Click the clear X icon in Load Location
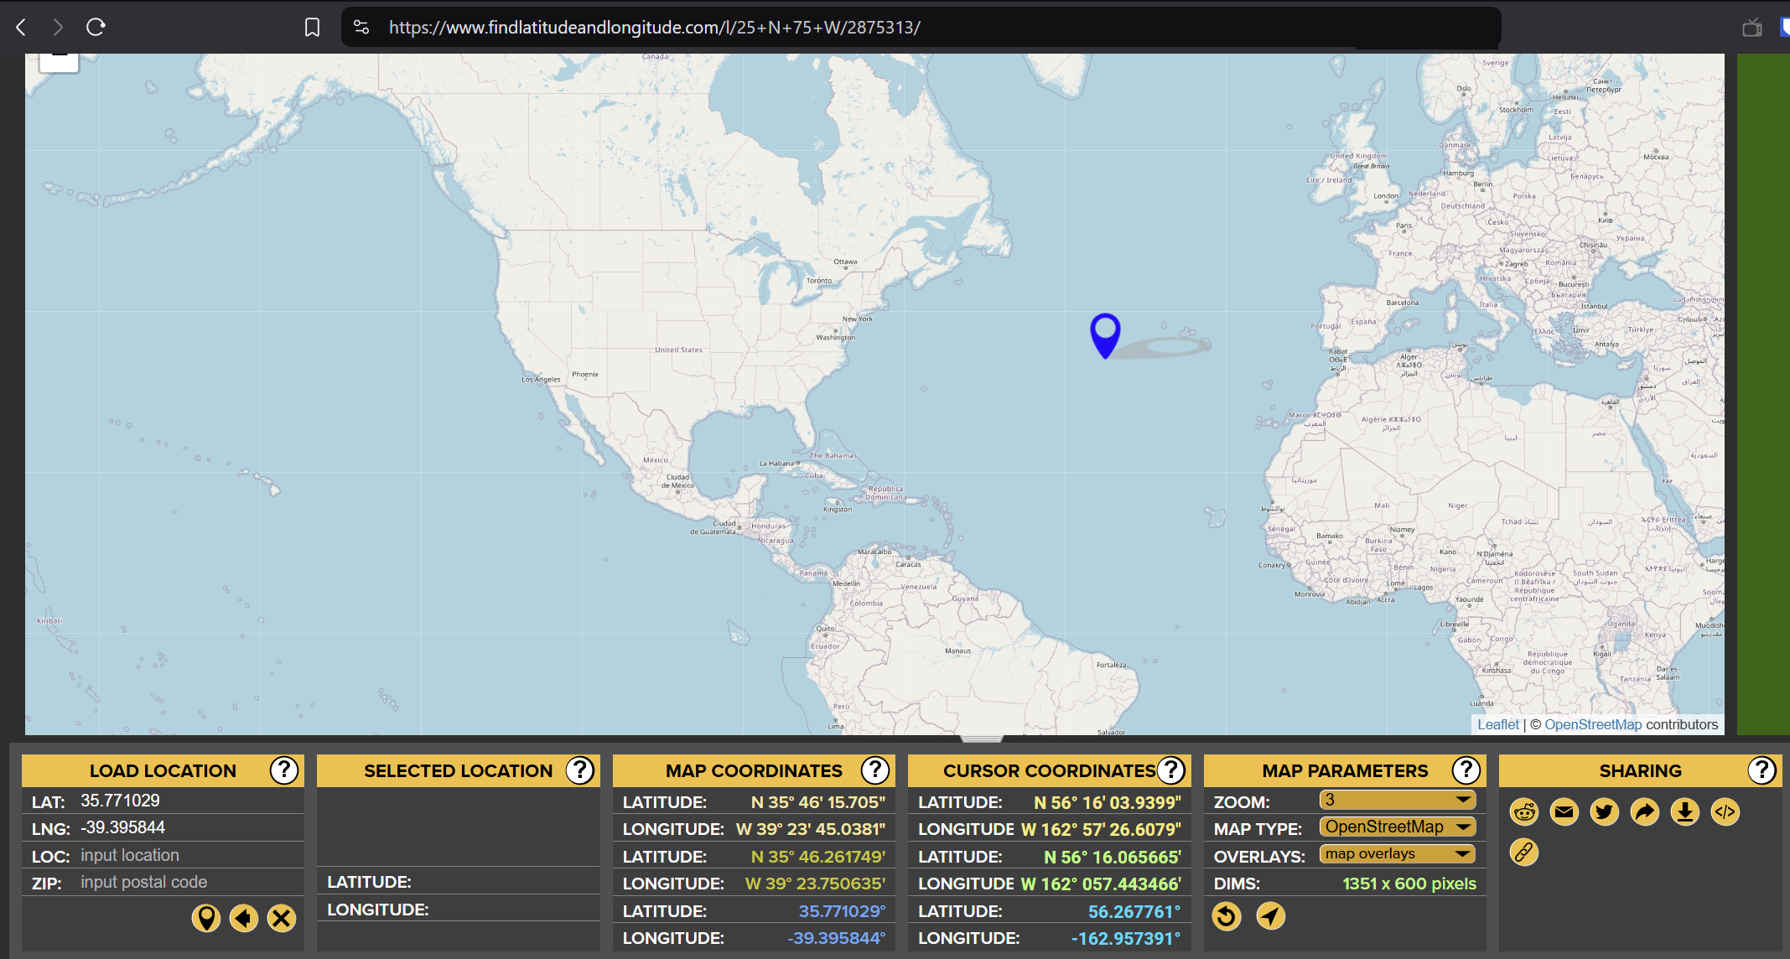1790x959 pixels. pyautogui.click(x=282, y=918)
